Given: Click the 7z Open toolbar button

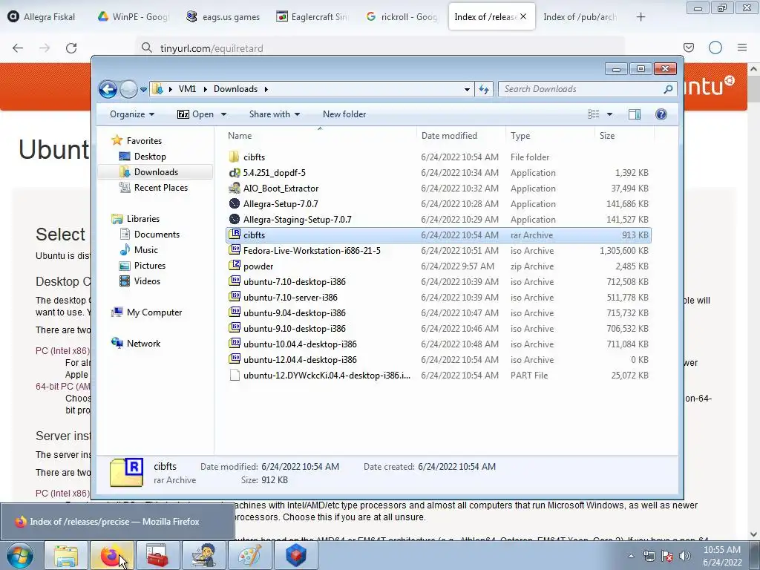Looking at the screenshot, I should point(196,114).
